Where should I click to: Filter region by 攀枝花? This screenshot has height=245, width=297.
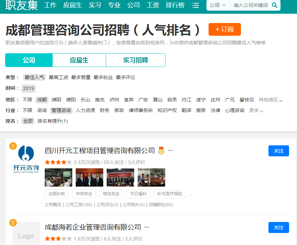(247, 100)
